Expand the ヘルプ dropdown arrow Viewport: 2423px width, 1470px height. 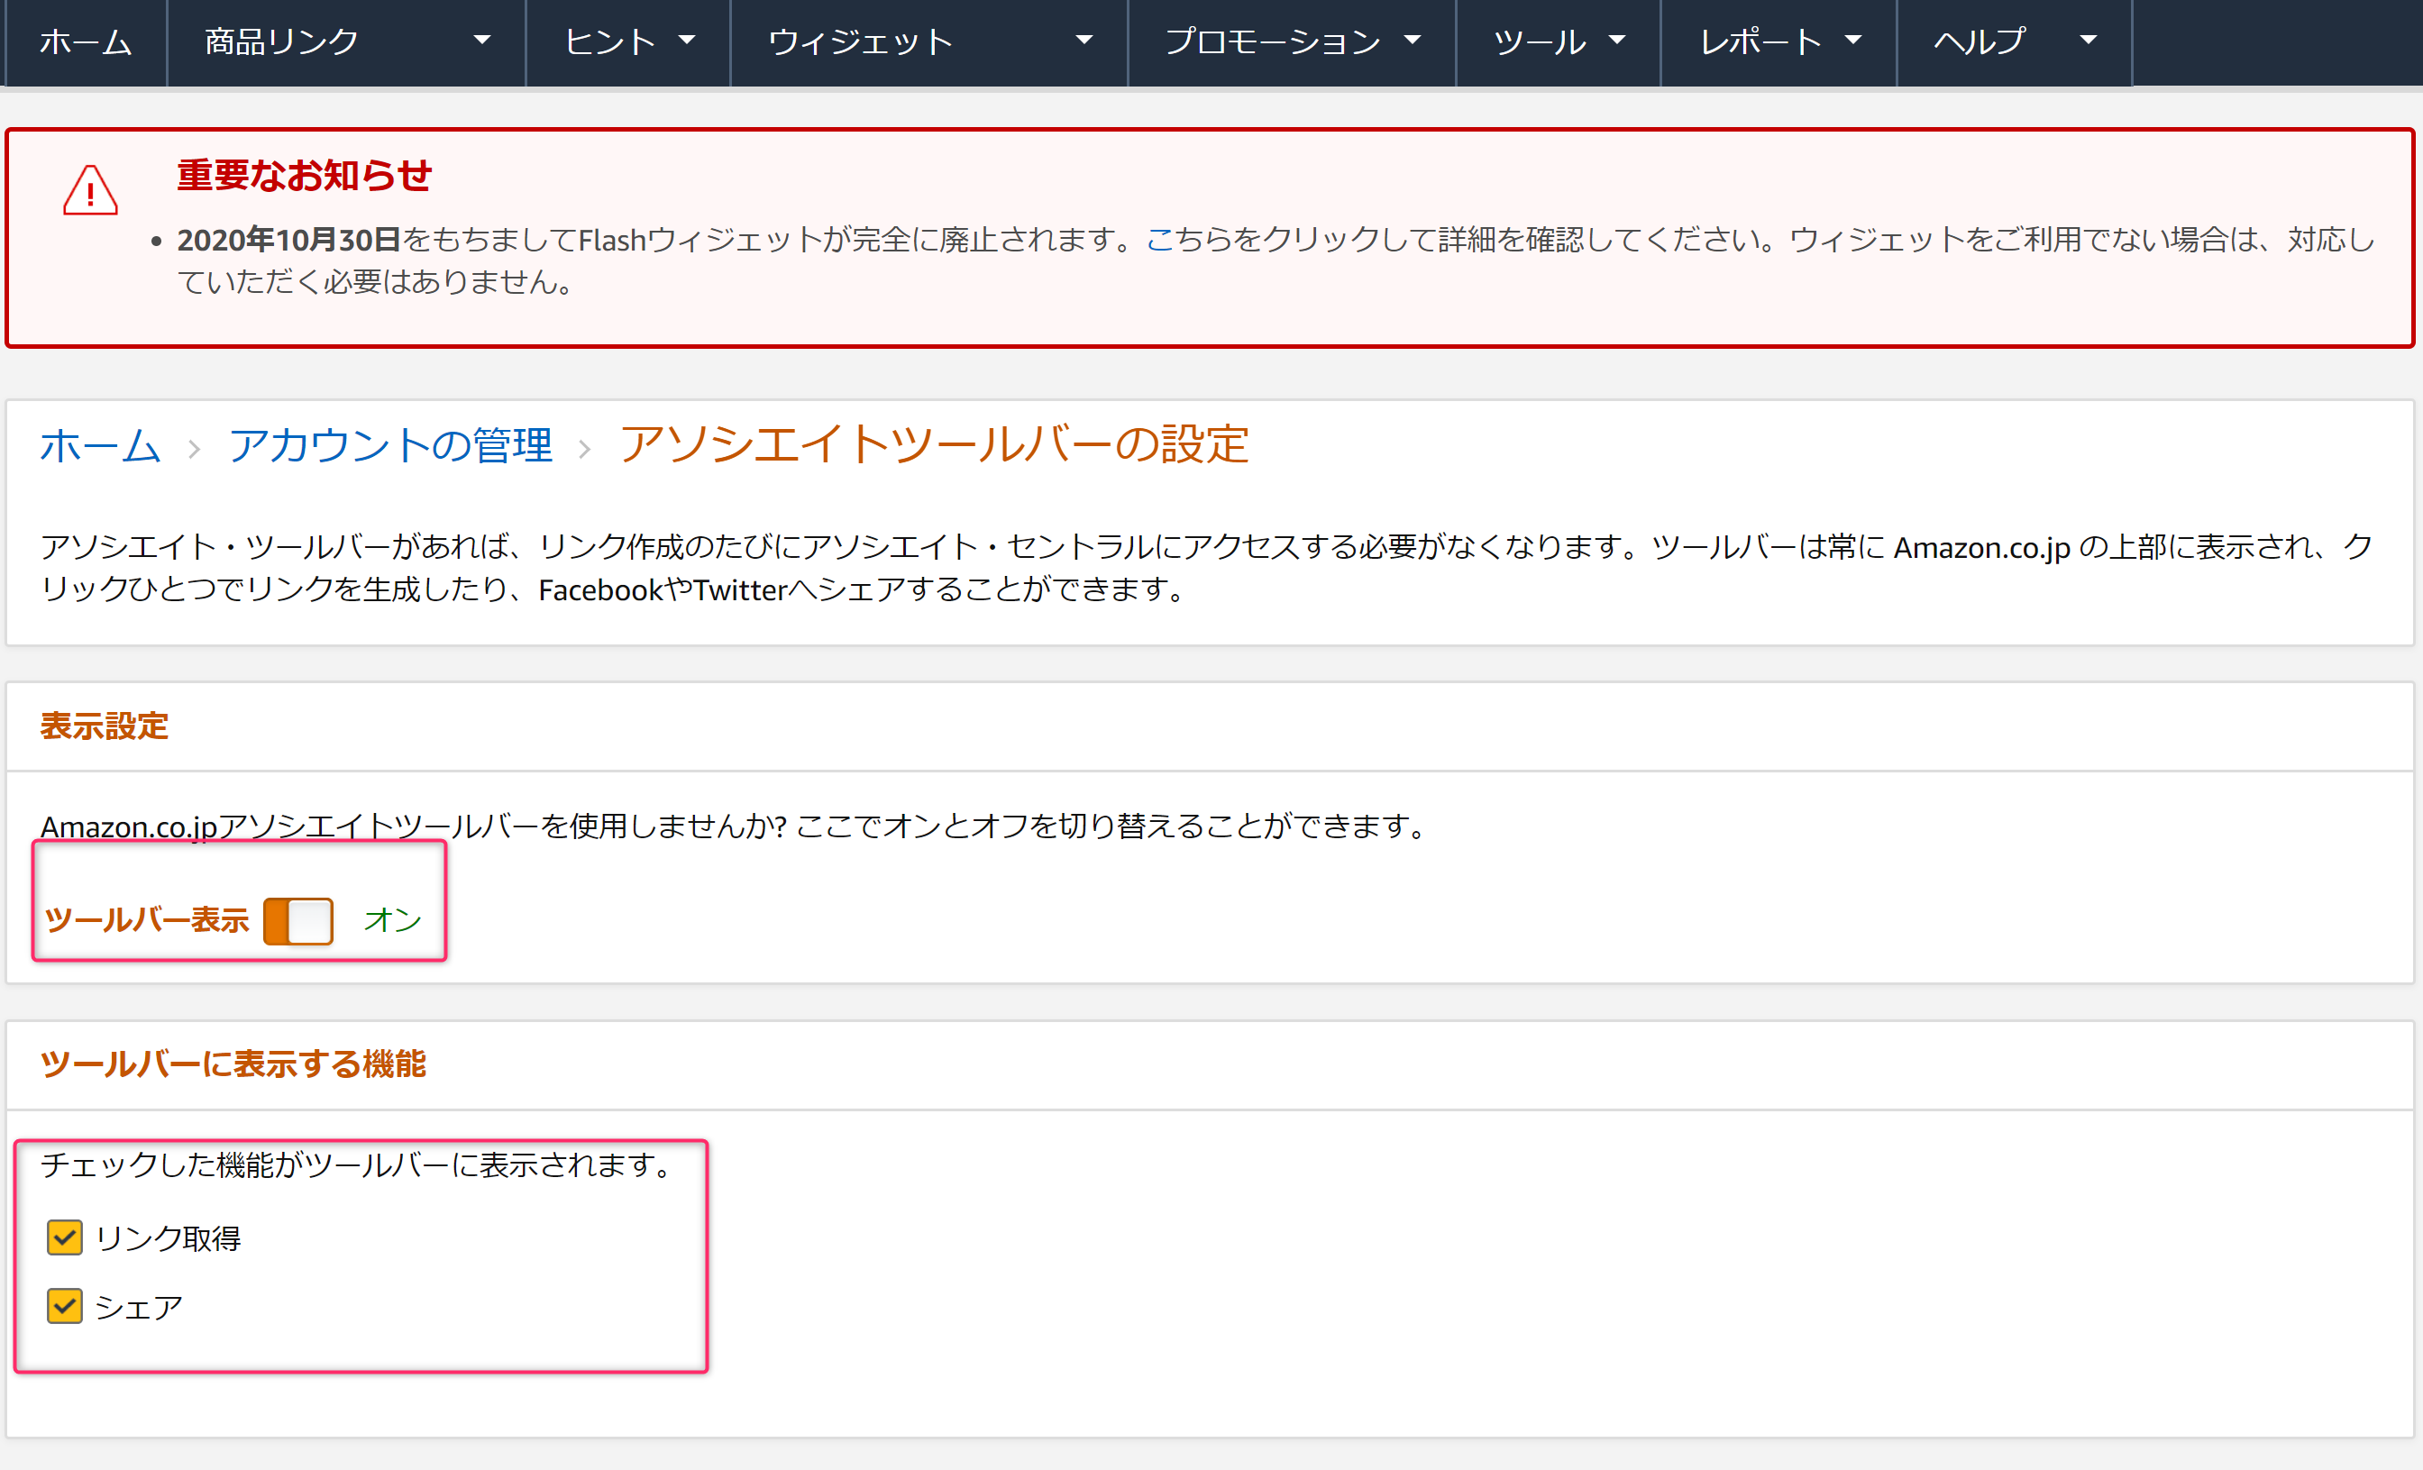coord(2089,41)
